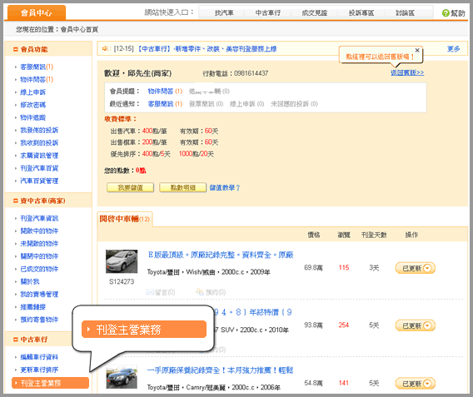Click the 返回舊版>> link

[x=407, y=72]
